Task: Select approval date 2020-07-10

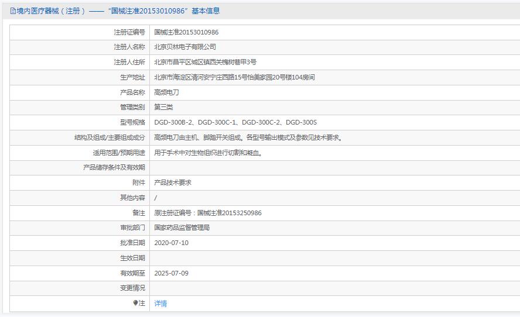Action: pyautogui.click(x=172, y=243)
